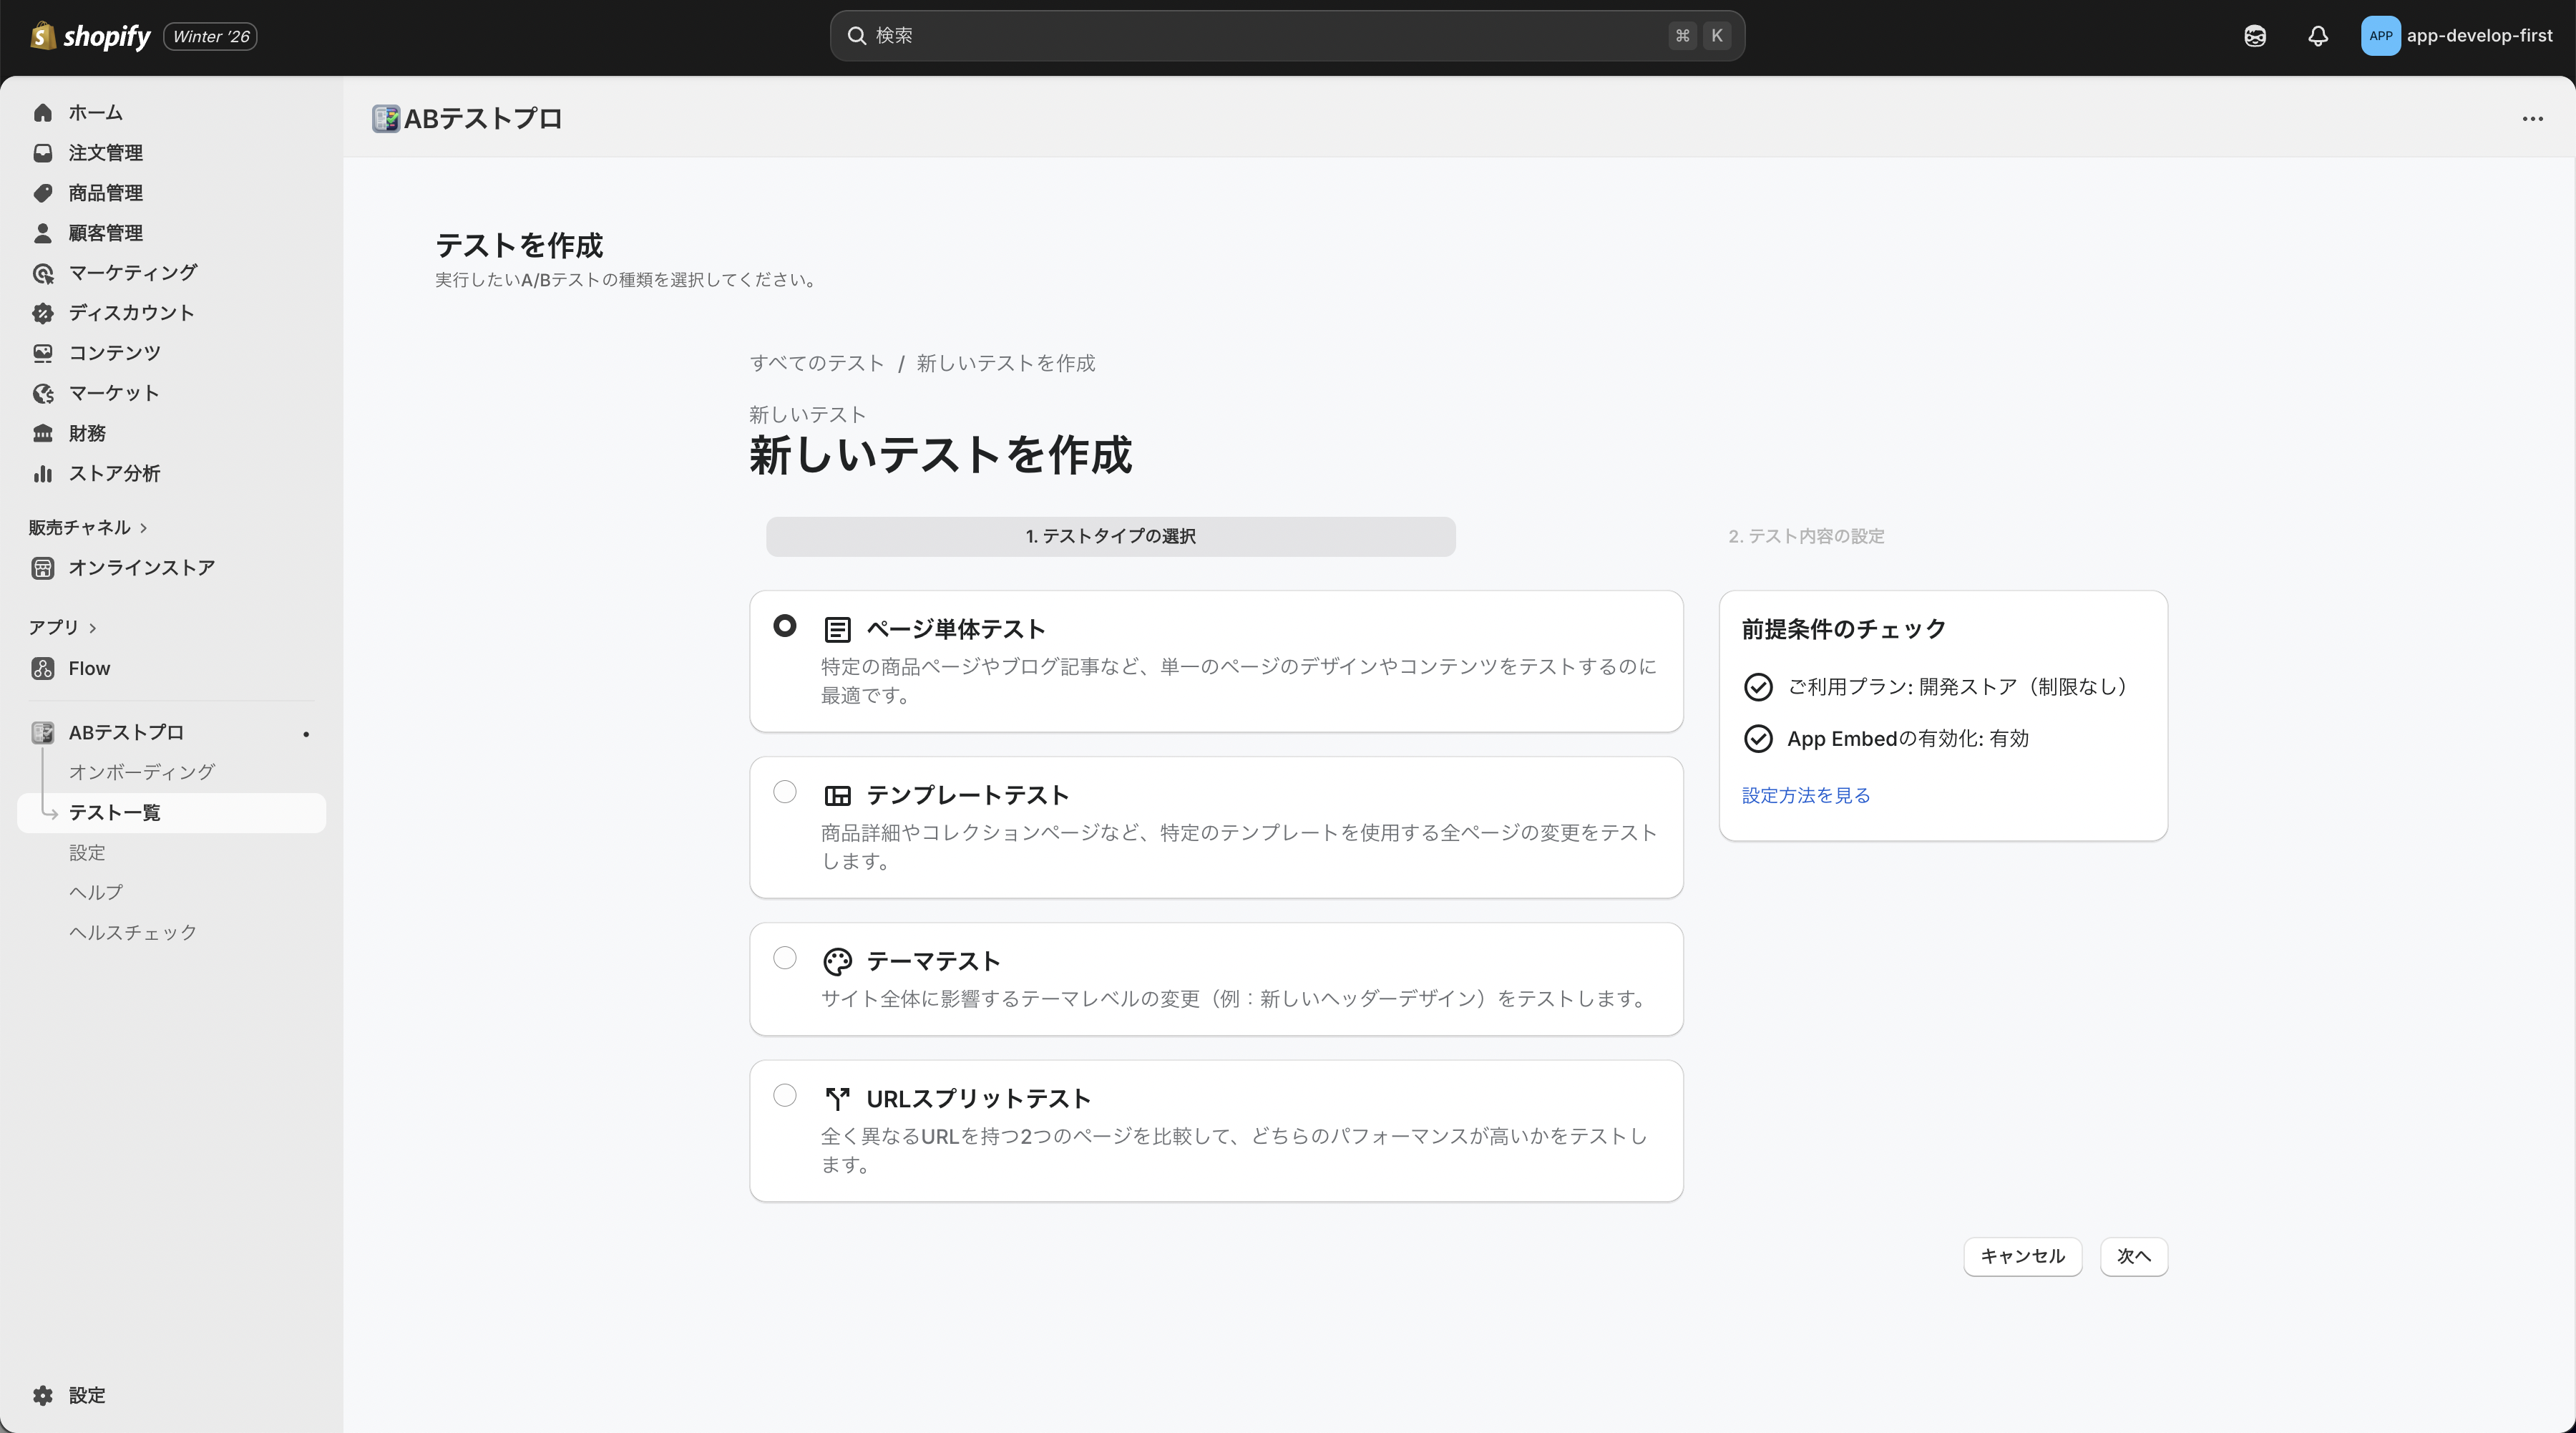Click the 新しいテストを作成 breadcrumb

coord(1005,363)
